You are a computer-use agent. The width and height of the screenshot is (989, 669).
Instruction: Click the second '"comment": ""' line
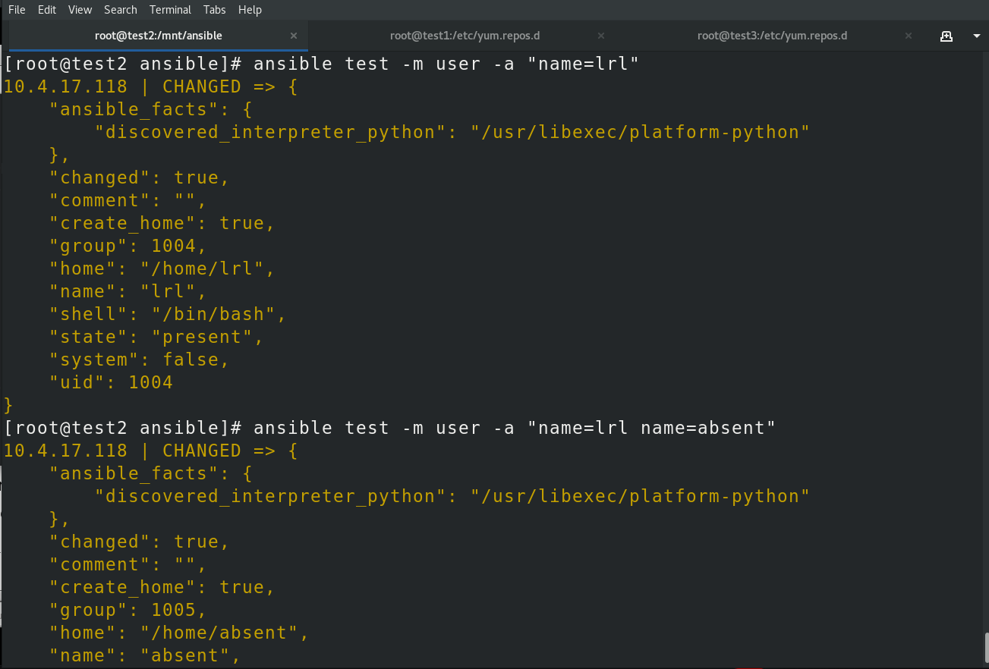pos(128,564)
